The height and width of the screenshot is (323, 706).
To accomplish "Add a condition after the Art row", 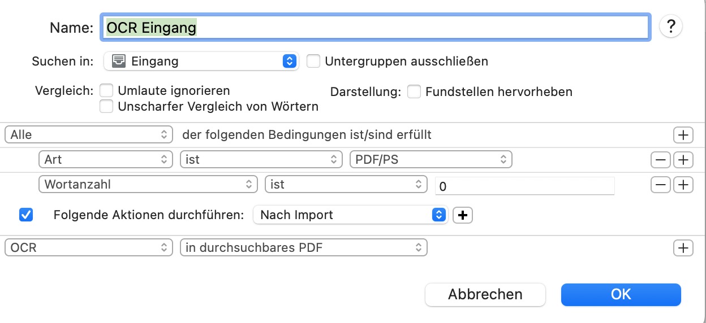I will click(x=683, y=160).
